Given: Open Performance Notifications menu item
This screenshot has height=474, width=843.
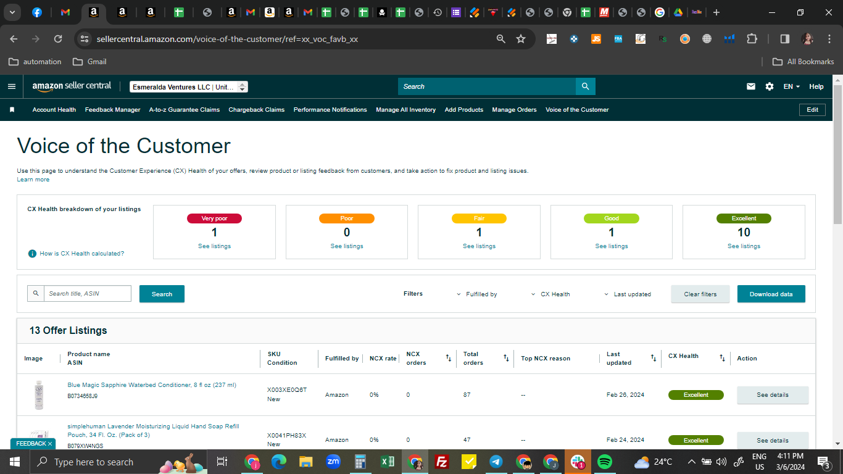Looking at the screenshot, I should click(330, 110).
